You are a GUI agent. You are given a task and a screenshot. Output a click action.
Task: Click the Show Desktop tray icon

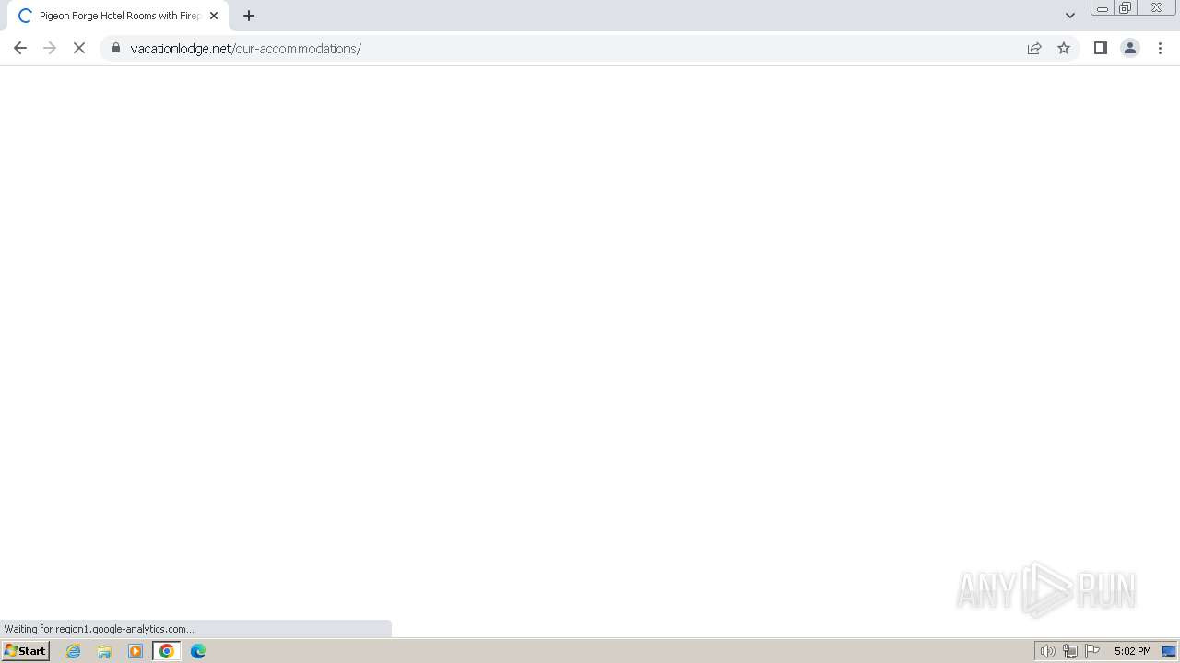pos(1169,651)
